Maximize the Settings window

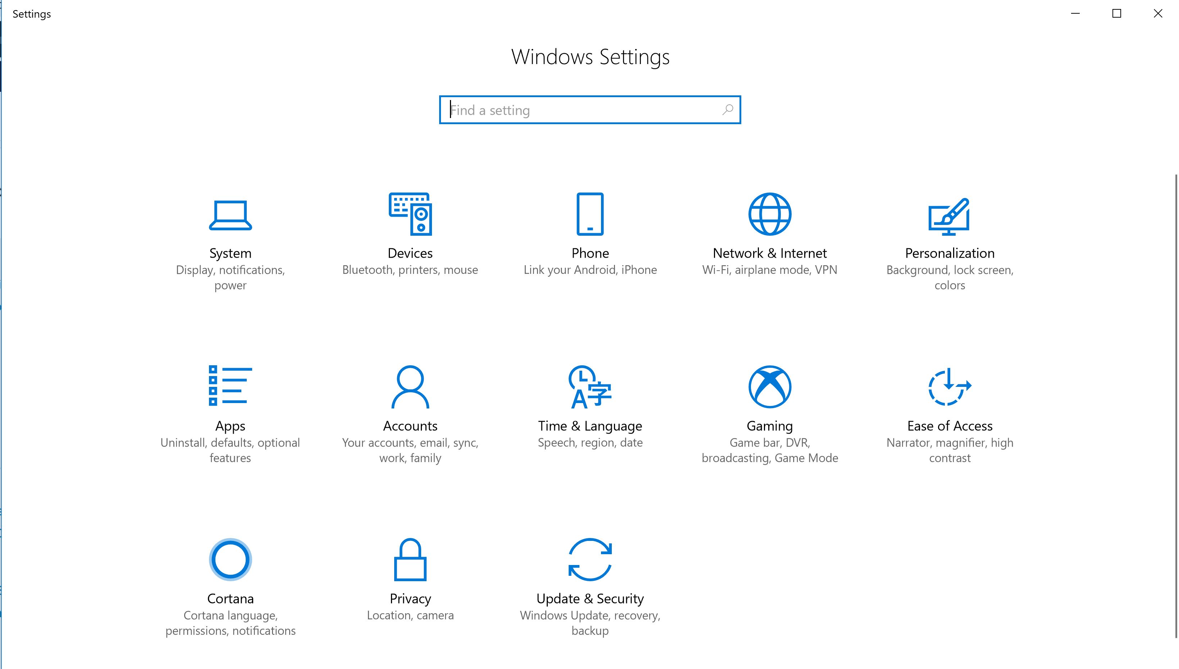[1116, 14]
